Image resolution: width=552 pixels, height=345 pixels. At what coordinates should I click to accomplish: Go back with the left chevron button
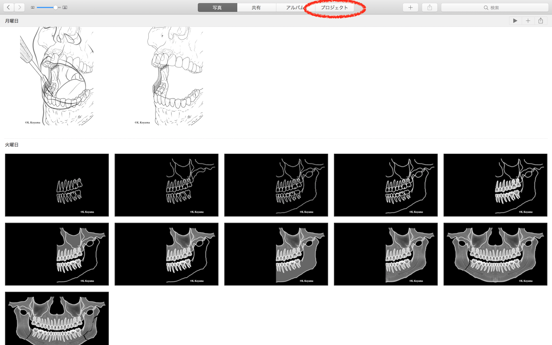coord(8,7)
